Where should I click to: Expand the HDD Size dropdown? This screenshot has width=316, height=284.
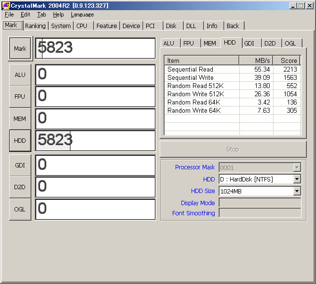coord(297,191)
